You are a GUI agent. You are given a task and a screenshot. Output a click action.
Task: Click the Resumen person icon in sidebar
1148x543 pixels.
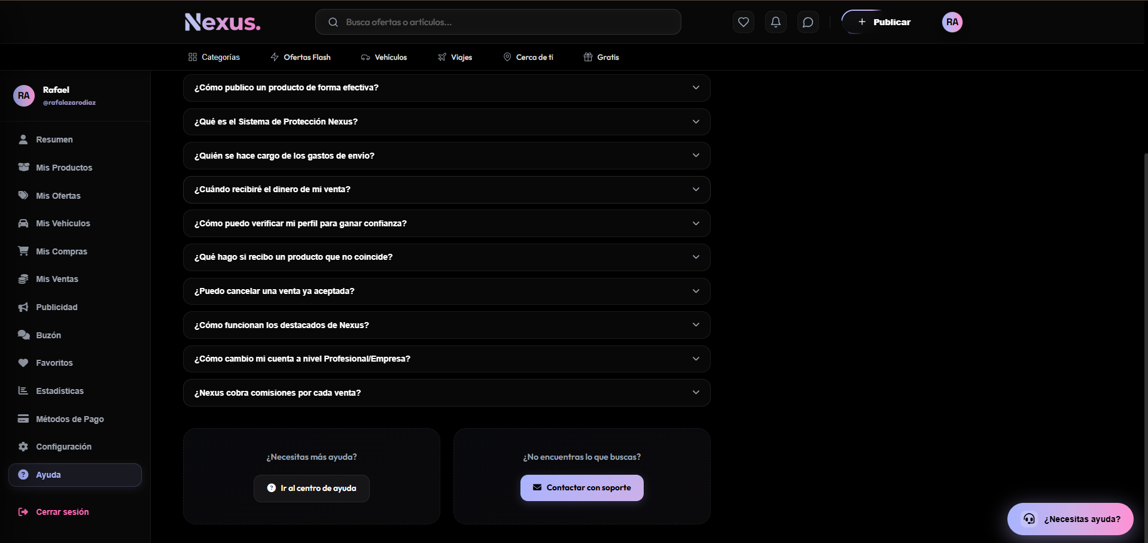[23, 139]
